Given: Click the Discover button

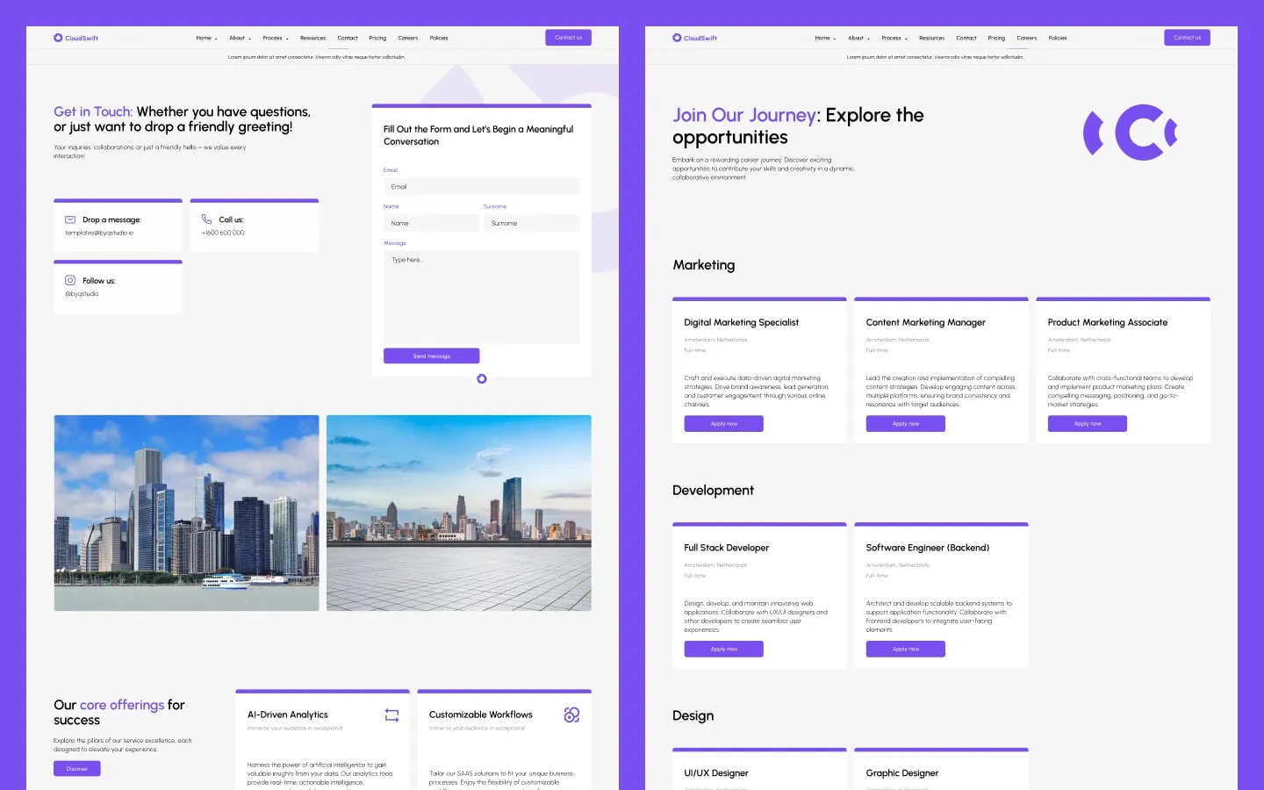Looking at the screenshot, I should (x=77, y=769).
